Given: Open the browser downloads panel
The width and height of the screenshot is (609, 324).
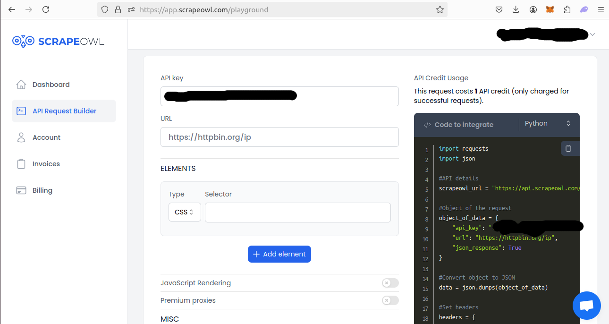Looking at the screenshot, I should point(516,9).
